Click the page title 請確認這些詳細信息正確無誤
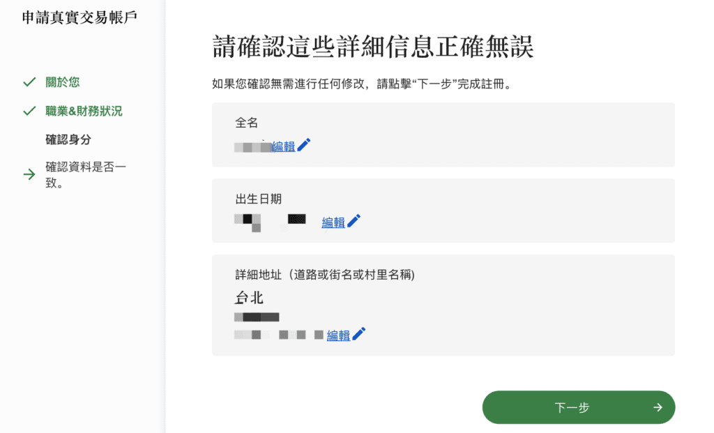 pos(372,47)
